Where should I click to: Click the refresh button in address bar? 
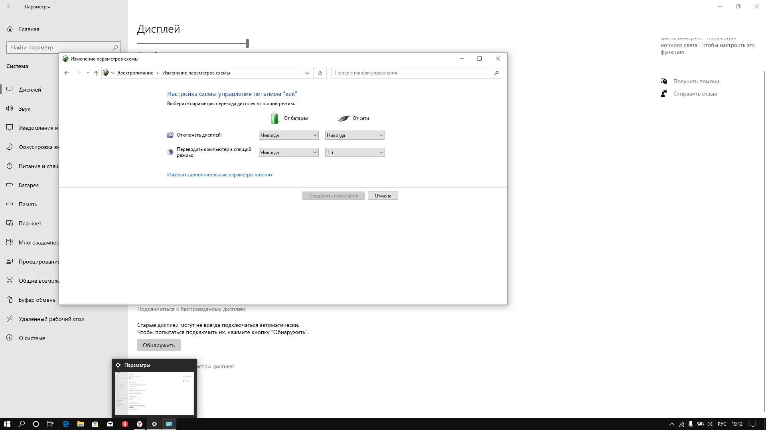(x=320, y=73)
